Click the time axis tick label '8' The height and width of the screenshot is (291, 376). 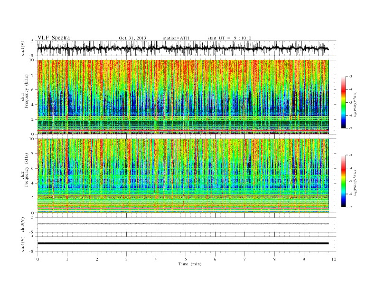(x=274, y=259)
